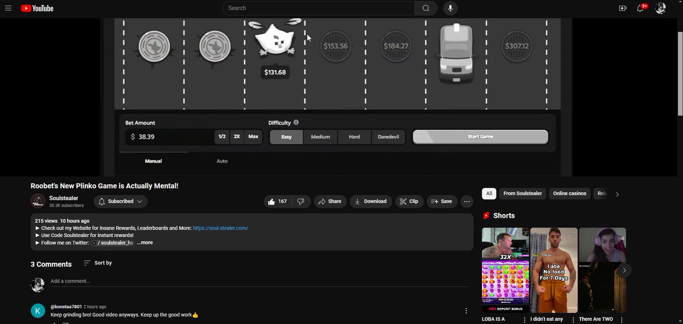Screen dimensions: 683x324
Task: Create a clip with the Clip button
Action: [409, 201]
